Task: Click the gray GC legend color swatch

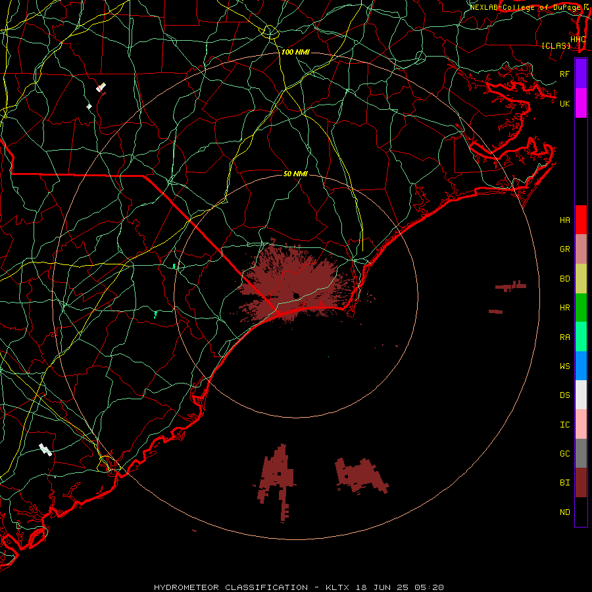Action: (x=581, y=453)
